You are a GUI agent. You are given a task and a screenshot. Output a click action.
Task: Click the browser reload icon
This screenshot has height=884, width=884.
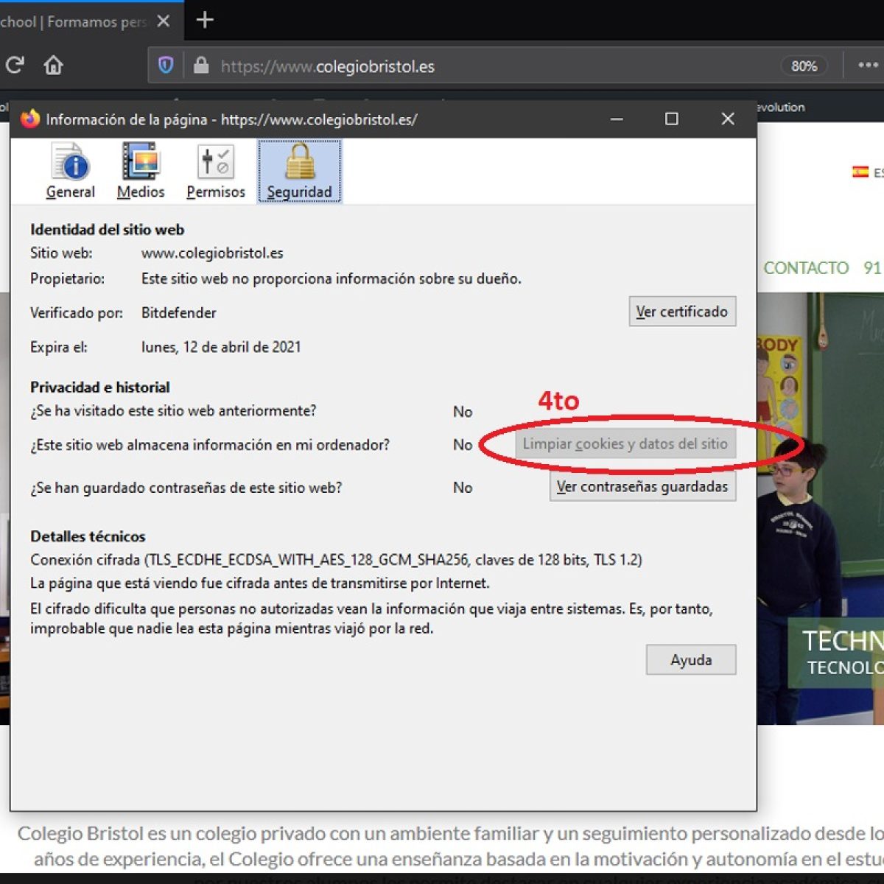15,66
